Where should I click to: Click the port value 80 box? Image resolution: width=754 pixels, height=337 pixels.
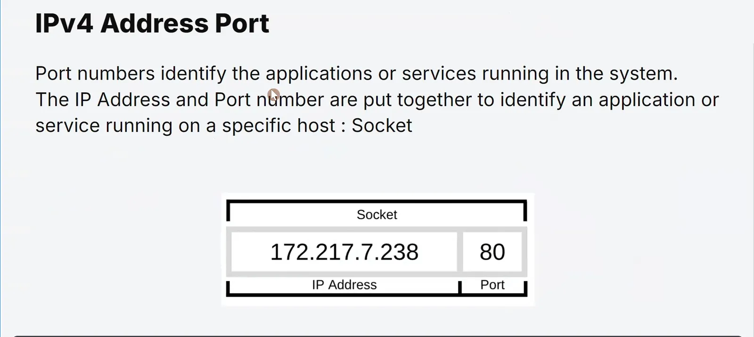pos(492,252)
